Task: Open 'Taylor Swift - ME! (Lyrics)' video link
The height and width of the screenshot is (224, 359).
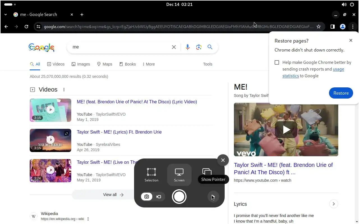Action: 119,132
